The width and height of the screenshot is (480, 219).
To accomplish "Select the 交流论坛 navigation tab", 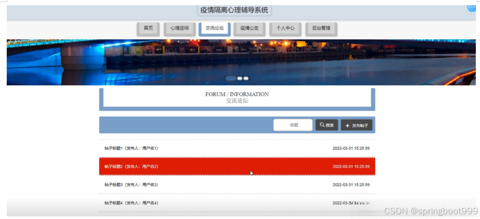I will [x=214, y=28].
